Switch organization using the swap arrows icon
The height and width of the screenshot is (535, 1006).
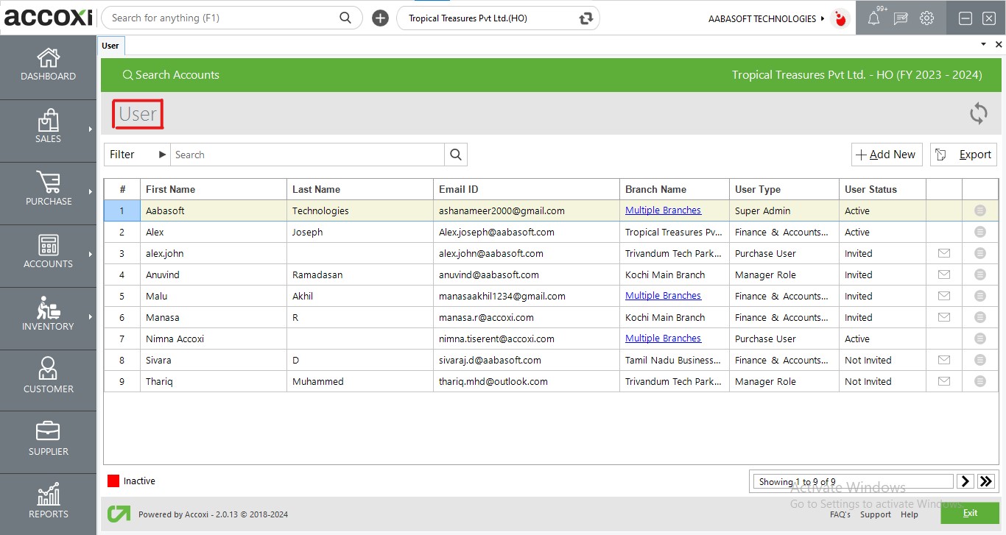(586, 18)
